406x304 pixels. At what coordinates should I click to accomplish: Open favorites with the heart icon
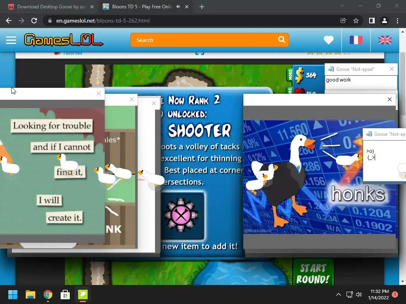tap(329, 40)
